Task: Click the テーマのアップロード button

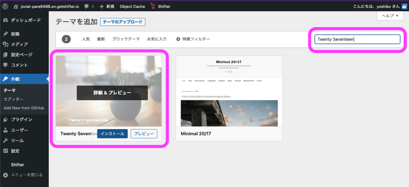Action: (123, 22)
